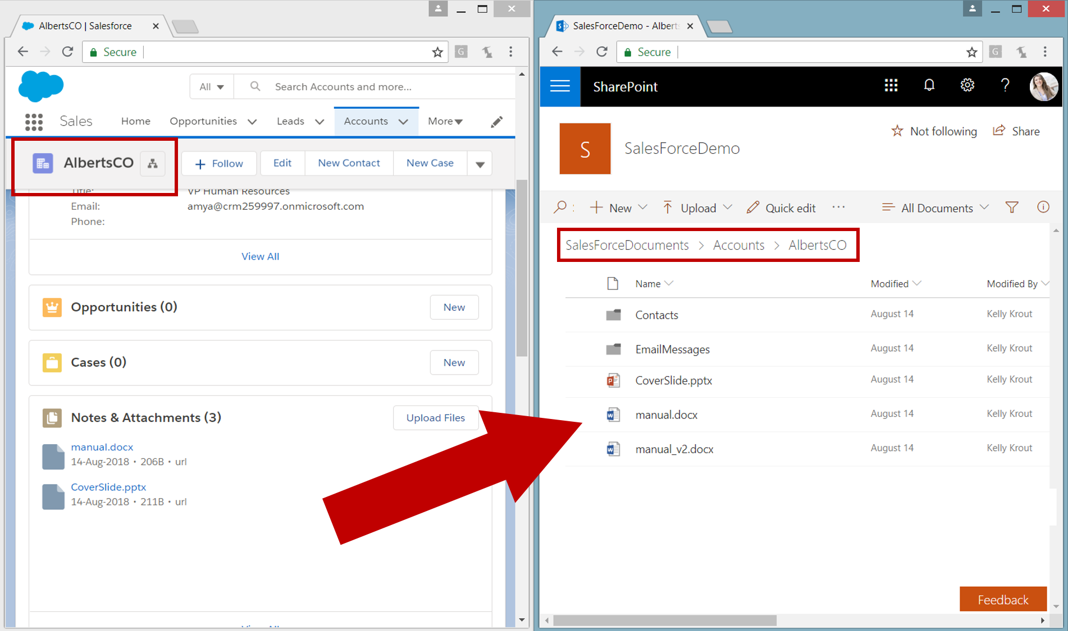Image resolution: width=1068 pixels, height=631 pixels.
Task: Click the Salesforce cloud logo
Action: coord(40,85)
